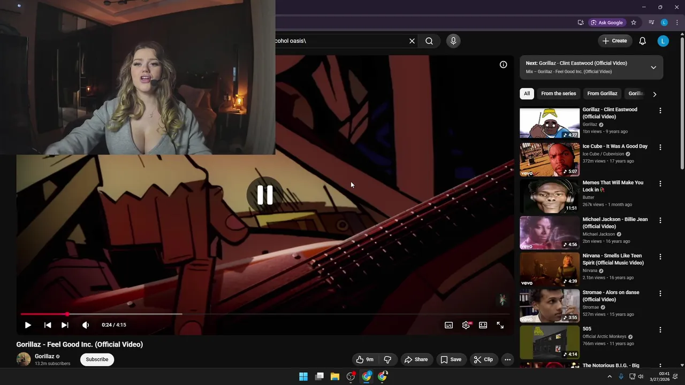Open Ice Cube It Was A Good Day thumbnail
The height and width of the screenshot is (385, 685).
click(550, 159)
